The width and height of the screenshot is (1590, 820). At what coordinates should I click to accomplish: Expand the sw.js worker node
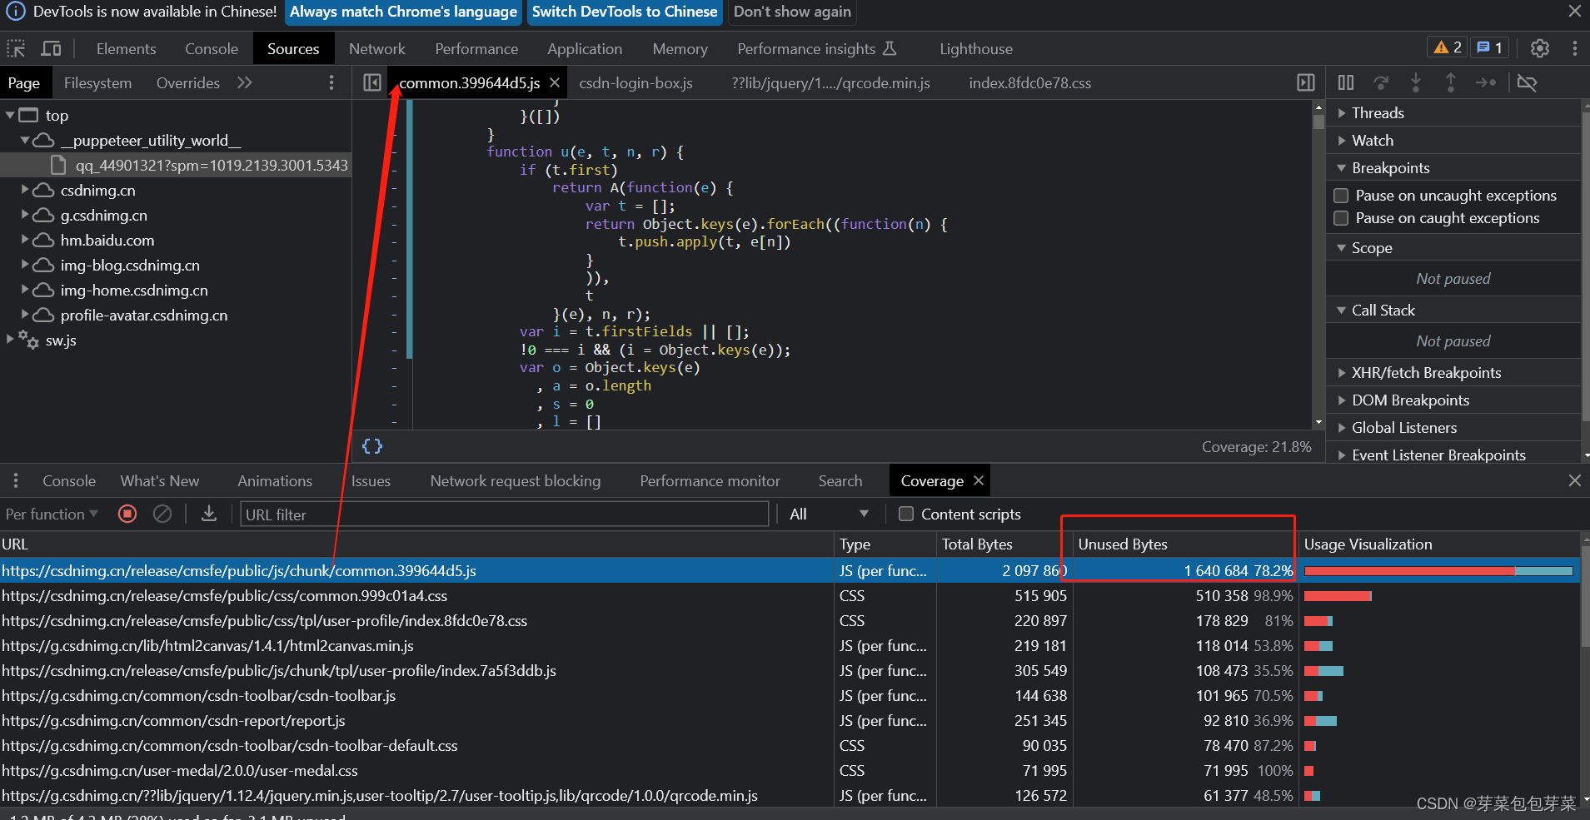tap(10, 339)
